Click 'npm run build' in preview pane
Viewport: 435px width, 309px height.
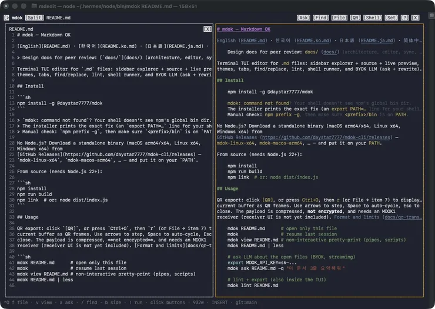[x=245, y=172]
